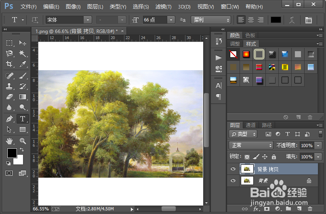Open the 填充 fill dropdown arrow
This screenshot has height=214, width=326.
point(318,157)
